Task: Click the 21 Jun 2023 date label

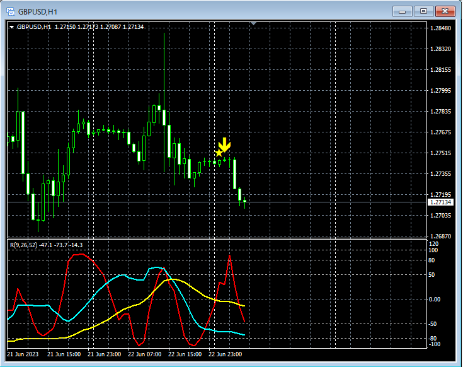Action: 23,354
